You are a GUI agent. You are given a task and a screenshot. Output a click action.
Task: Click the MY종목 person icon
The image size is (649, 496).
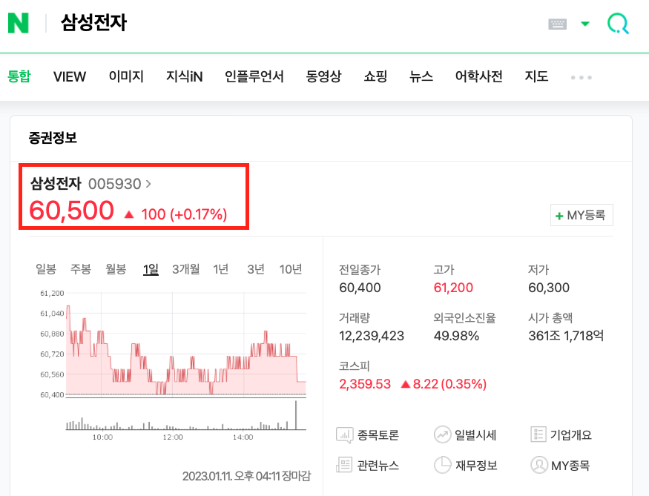[539, 465]
